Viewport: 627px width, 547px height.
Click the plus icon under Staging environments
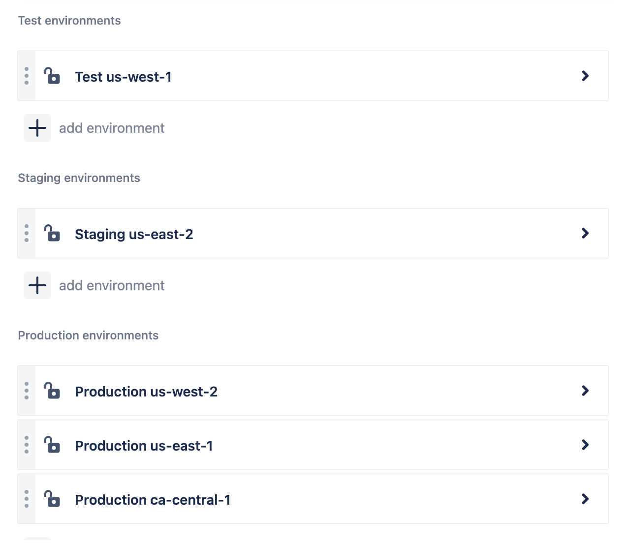click(x=37, y=285)
